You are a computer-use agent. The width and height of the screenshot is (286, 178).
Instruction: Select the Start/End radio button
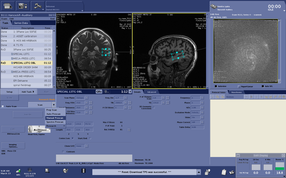coord(90,138)
